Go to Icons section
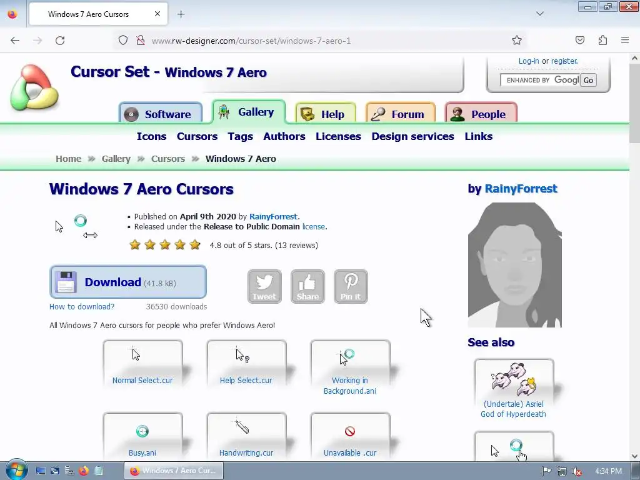 pyautogui.click(x=151, y=136)
